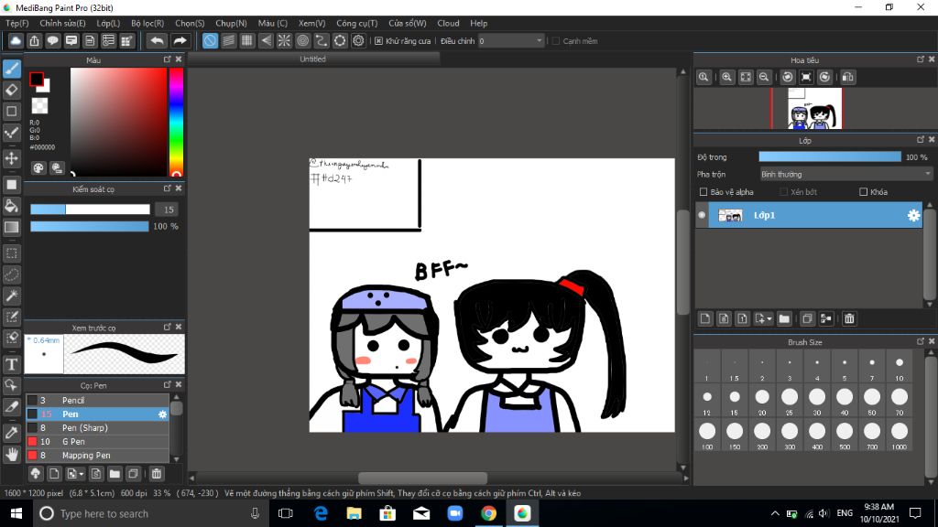
Task: Hide layer Lớp1 using its visibility dot
Action: [x=703, y=215]
